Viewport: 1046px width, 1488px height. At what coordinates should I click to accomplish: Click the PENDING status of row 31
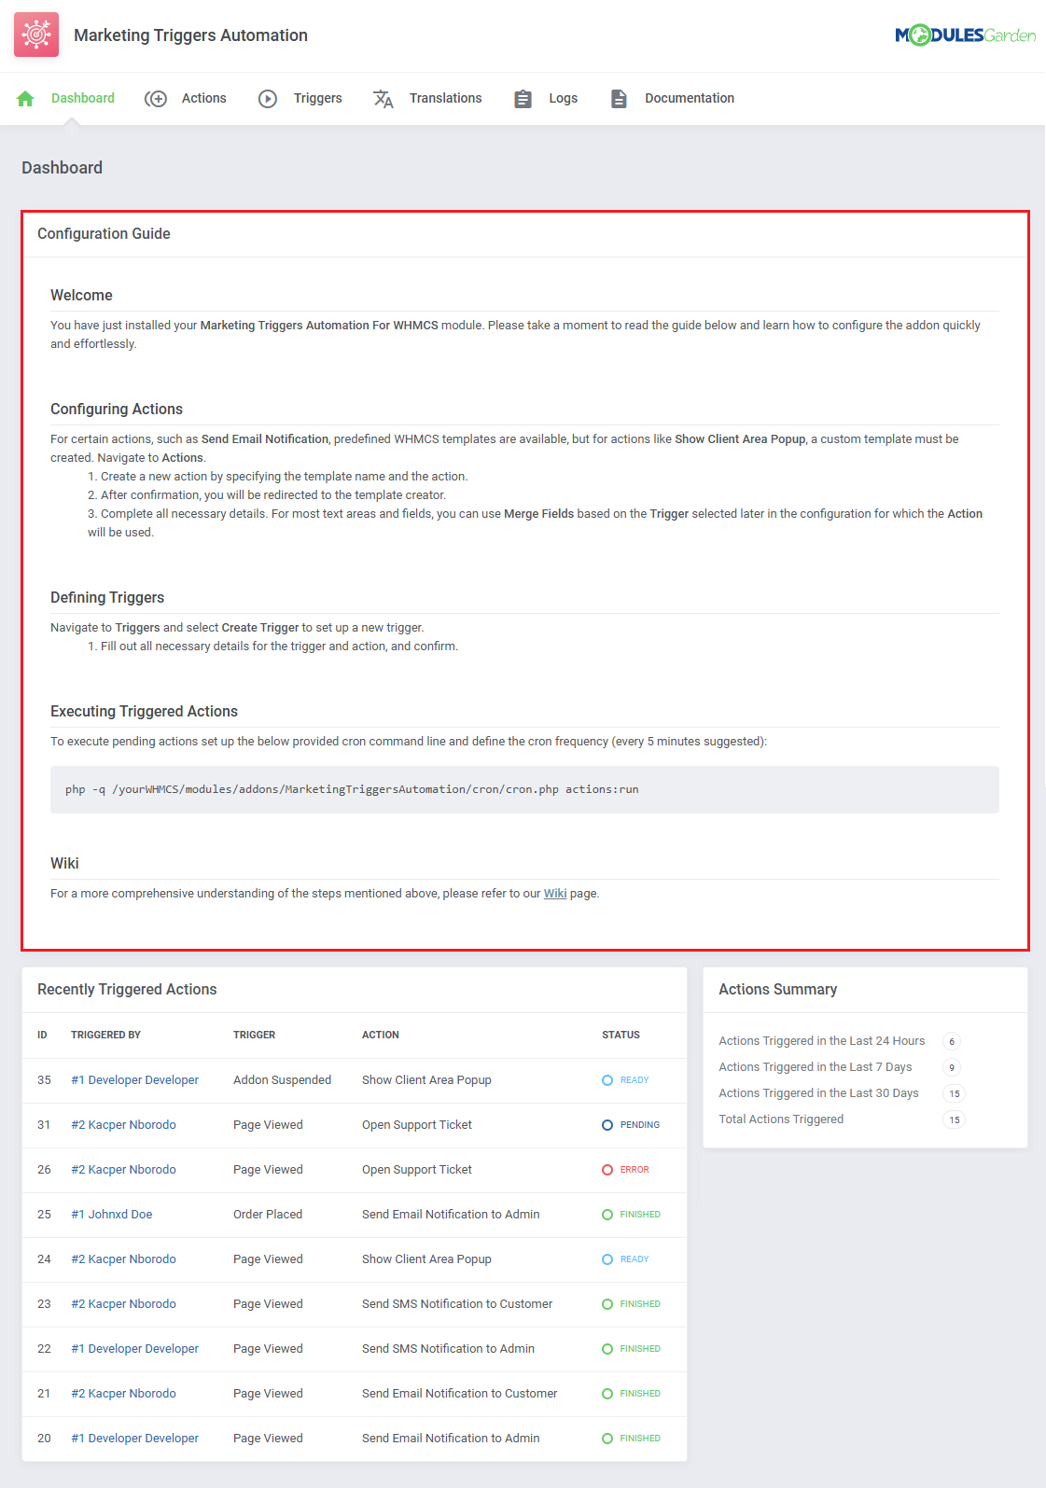631,1124
